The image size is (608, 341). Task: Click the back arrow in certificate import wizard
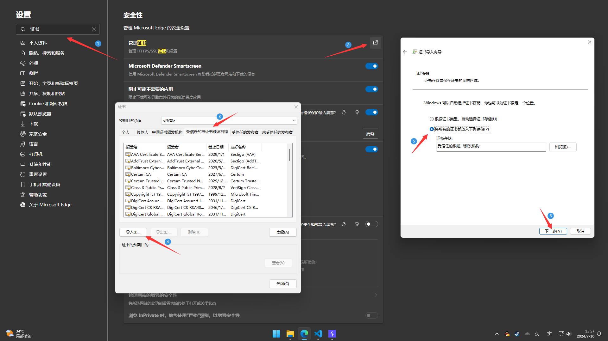point(405,52)
